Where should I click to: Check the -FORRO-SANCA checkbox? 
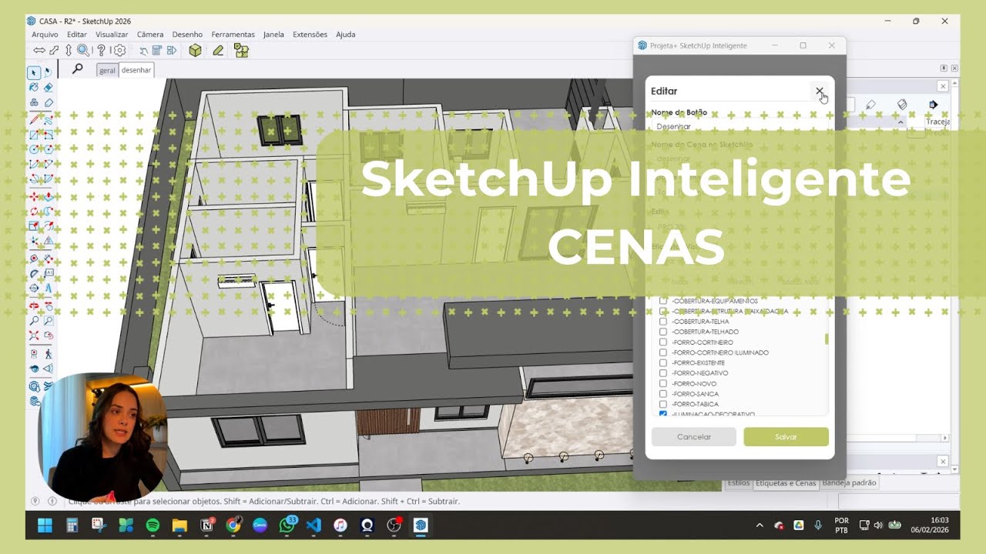[663, 394]
